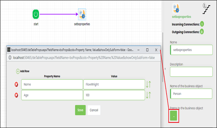Select the start node on the canvas
The image size is (217, 128).
pos(36,14)
